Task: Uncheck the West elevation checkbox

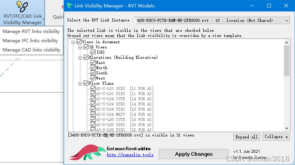Action: (93, 78)
